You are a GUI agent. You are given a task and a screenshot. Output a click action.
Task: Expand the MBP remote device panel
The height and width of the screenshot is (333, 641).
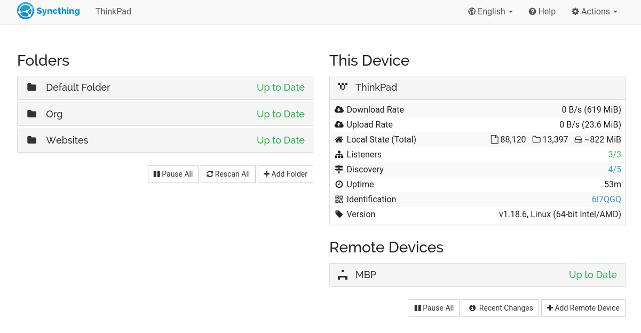pyautogui.click(x=477, y=275)
